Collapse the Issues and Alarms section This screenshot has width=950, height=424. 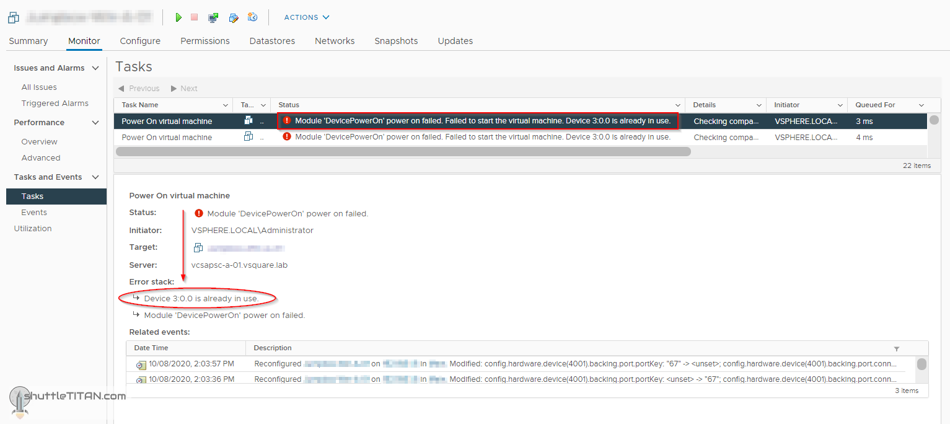coord(95,68)
